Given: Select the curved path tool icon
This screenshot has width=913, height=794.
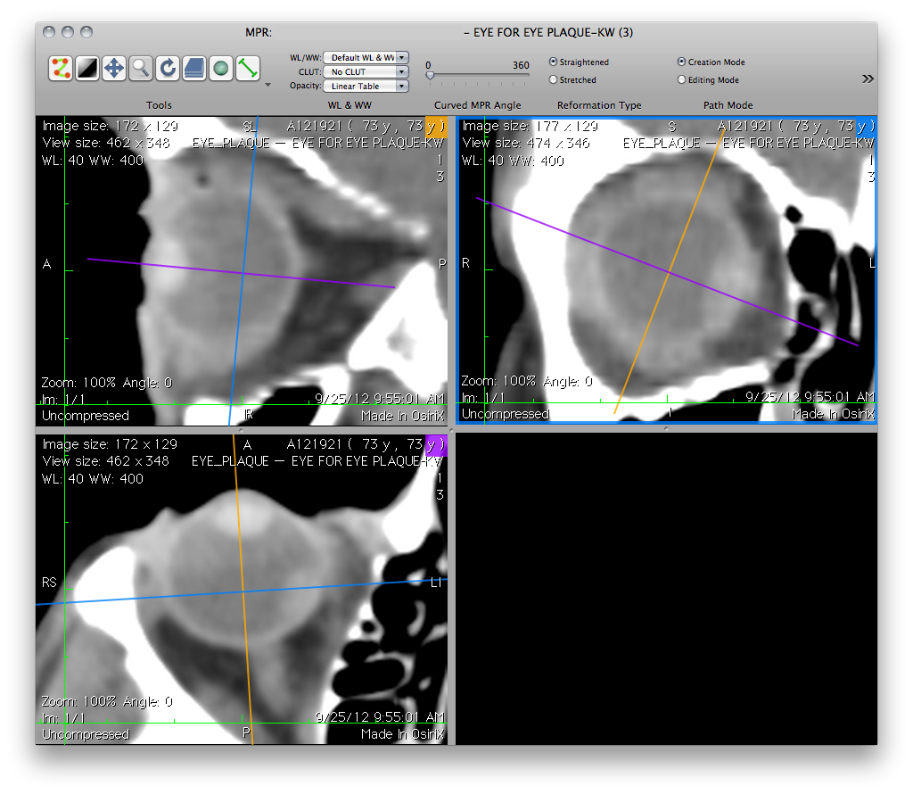Looking at the screenshot, I should pos(61,68).
